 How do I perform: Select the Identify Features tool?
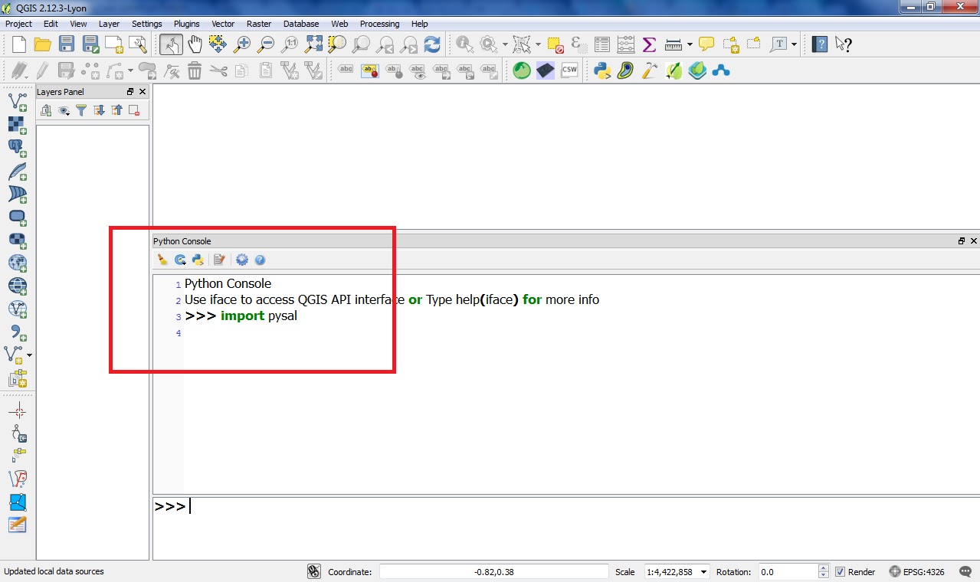point(464,44)
